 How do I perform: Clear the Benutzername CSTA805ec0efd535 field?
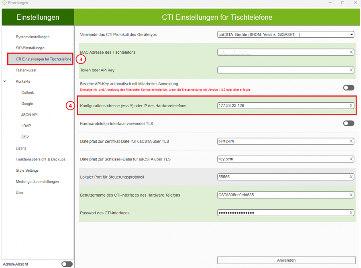pos(351,195)
